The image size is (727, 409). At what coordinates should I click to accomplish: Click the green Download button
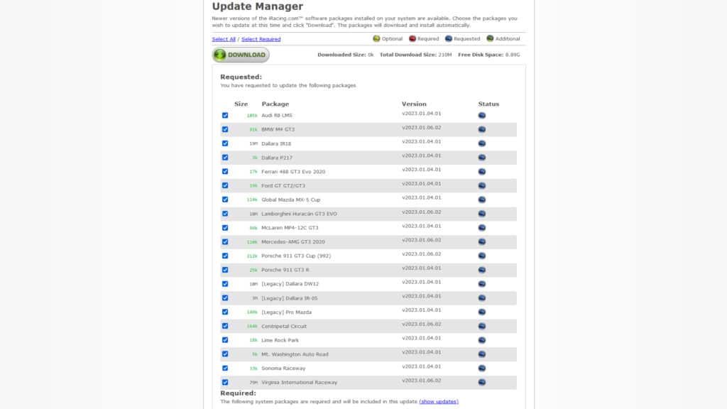click(x=241, y=55)
